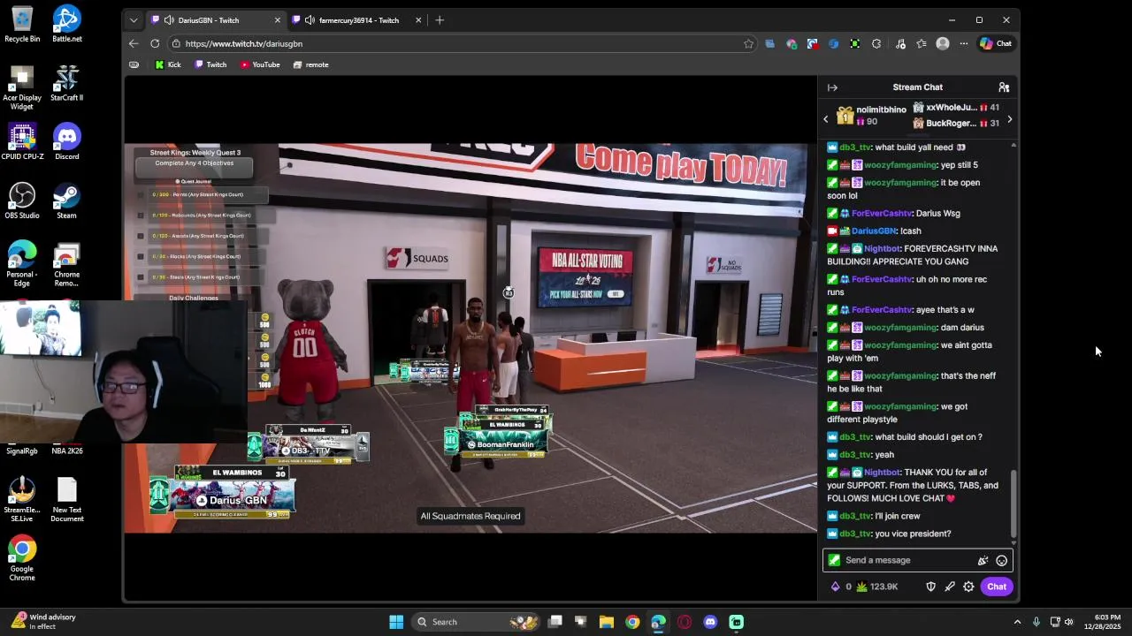1132x636 pixels.
Task: Open YouTube bookmark
Action: (260, 64)
